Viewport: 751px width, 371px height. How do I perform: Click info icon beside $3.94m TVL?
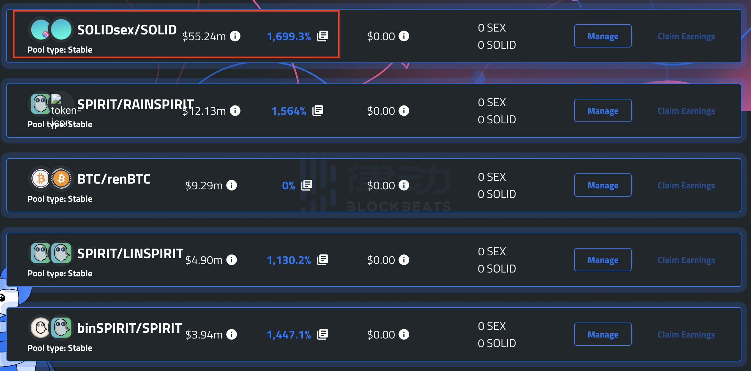[232, 334]
